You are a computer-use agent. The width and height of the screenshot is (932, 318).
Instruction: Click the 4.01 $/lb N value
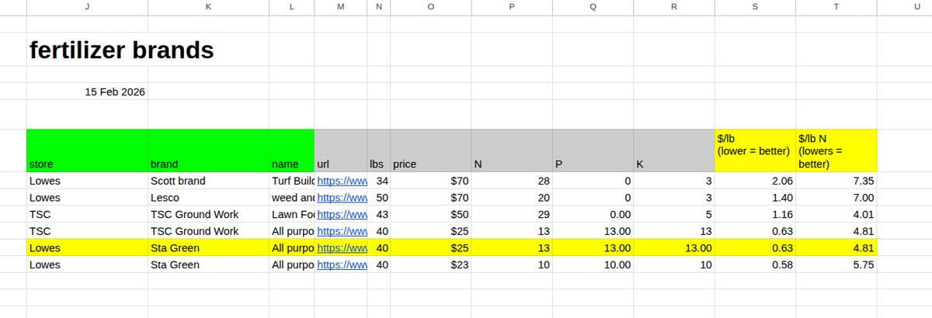click(x=836, y=214)
